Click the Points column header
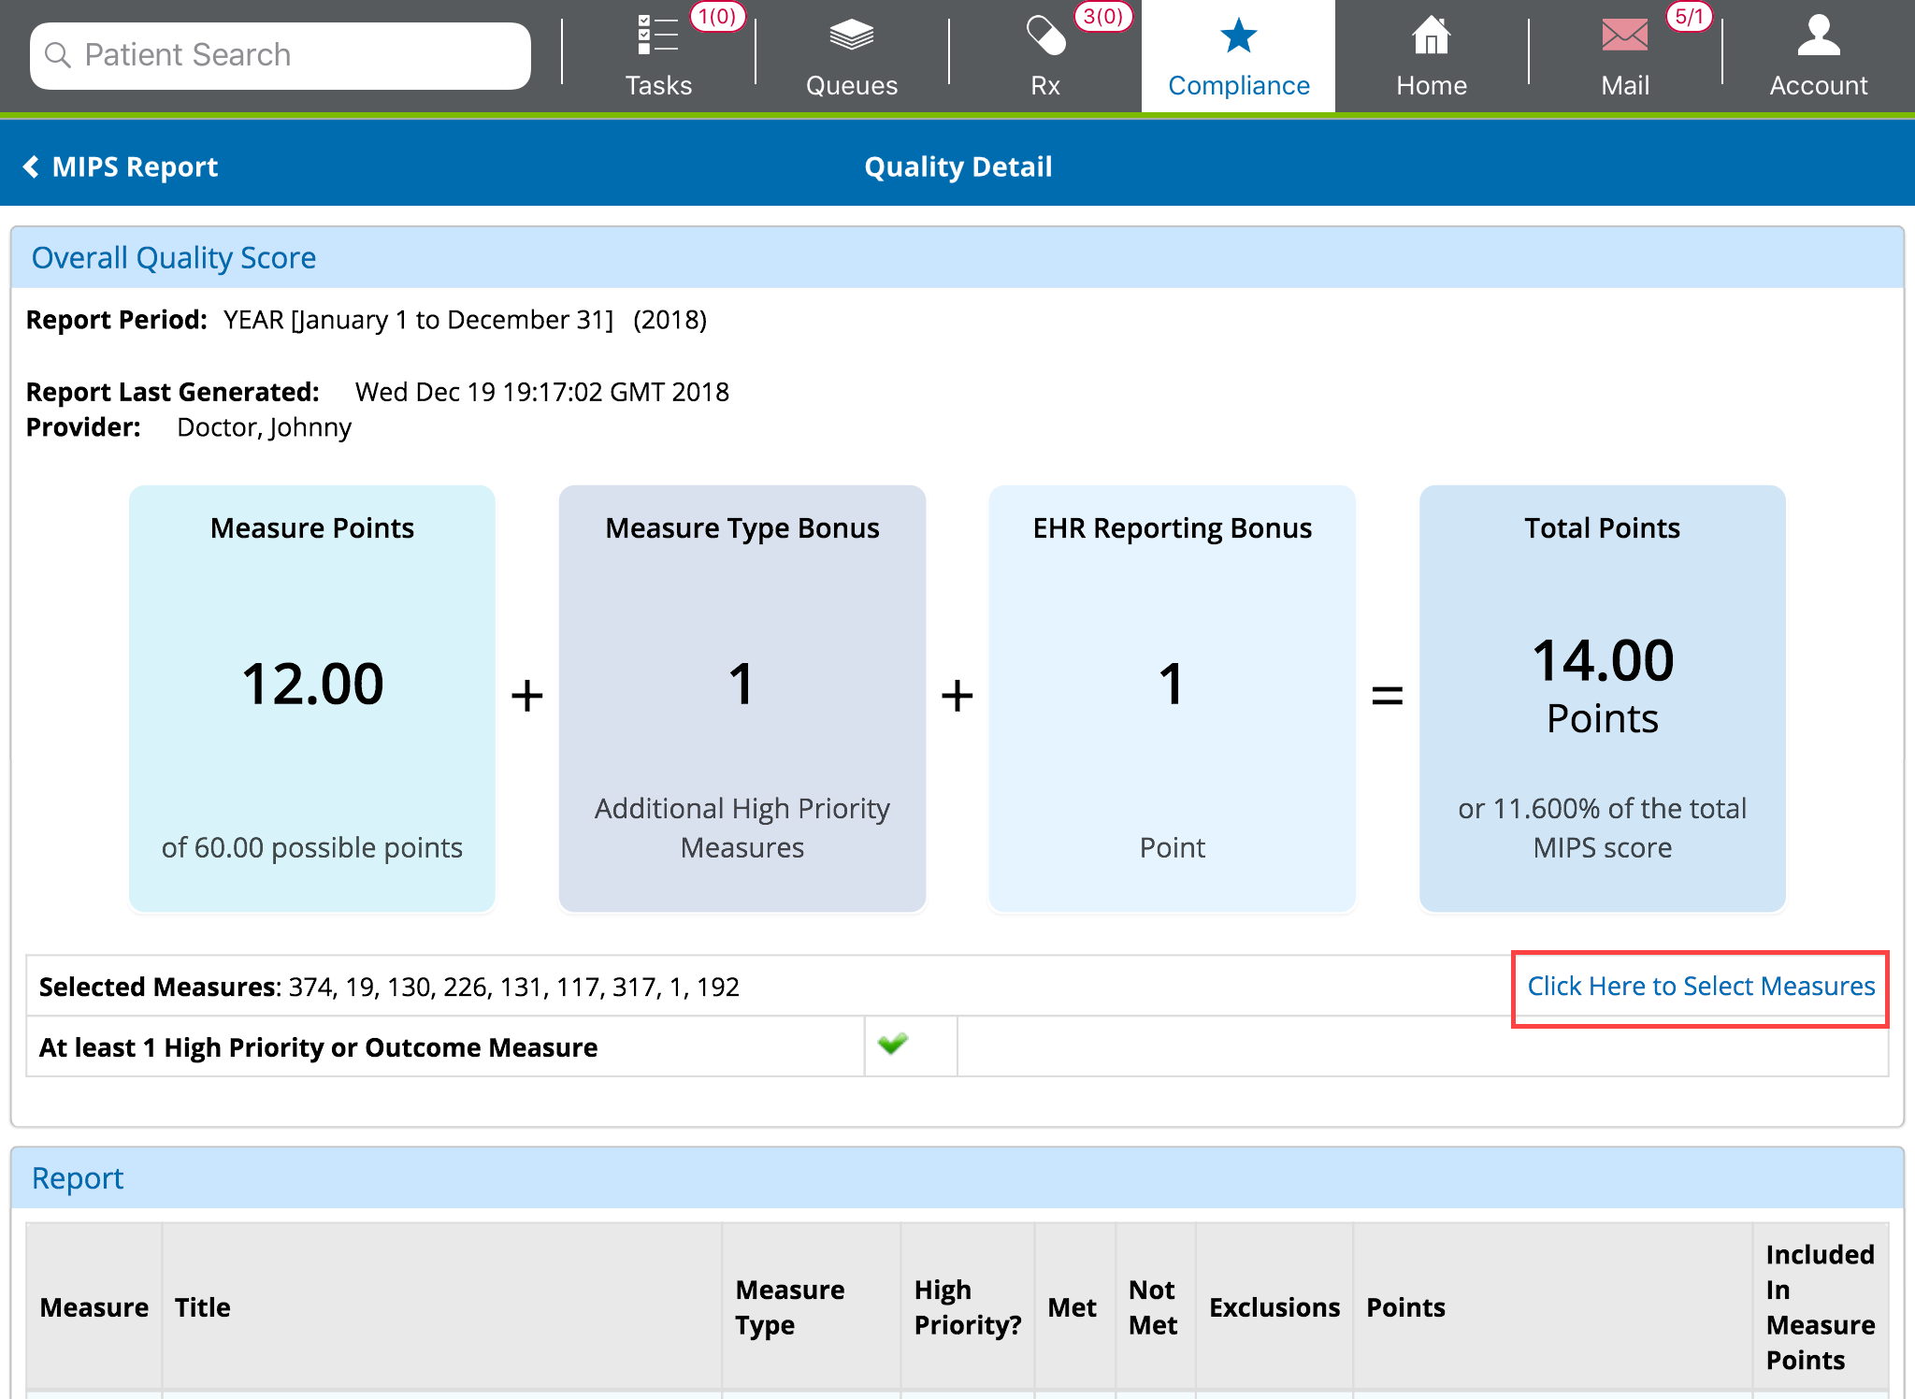This screenshot has width=1915, height=1399. (x=1405, y=1307)
